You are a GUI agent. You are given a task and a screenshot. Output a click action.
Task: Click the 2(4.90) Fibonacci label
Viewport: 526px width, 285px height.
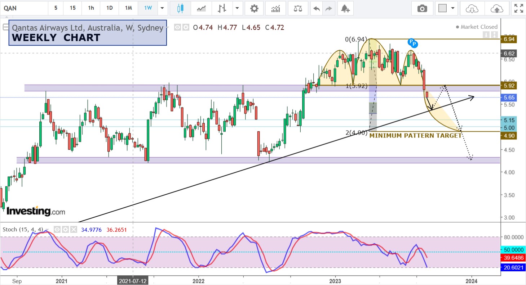tap(357, 133)
